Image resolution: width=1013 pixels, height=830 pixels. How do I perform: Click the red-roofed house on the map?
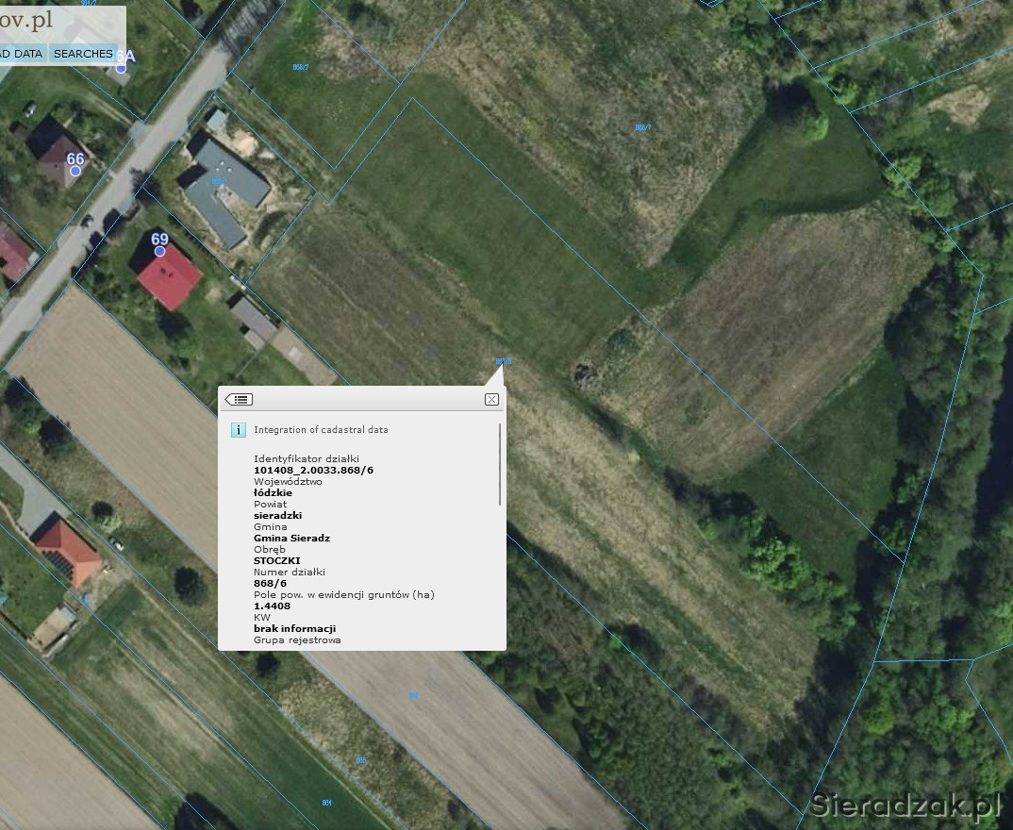(170, 277)
